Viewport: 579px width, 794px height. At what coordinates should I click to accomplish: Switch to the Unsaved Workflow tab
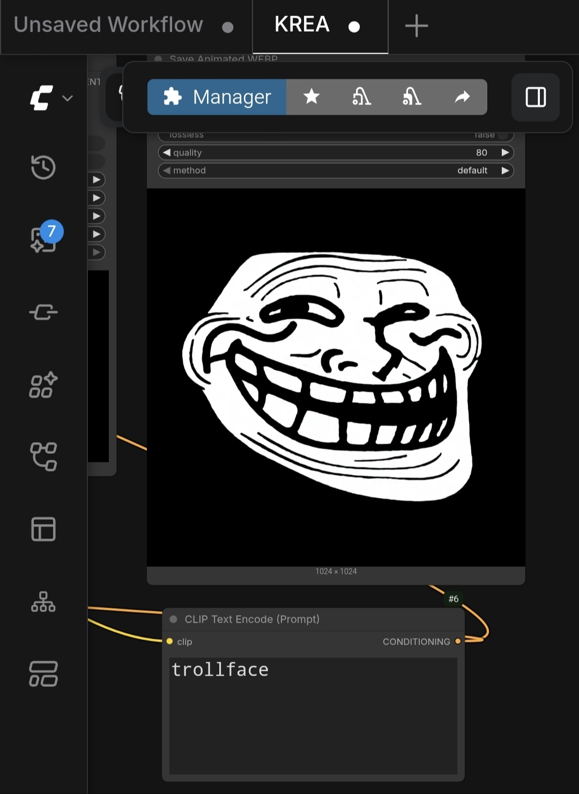point(126,26)
